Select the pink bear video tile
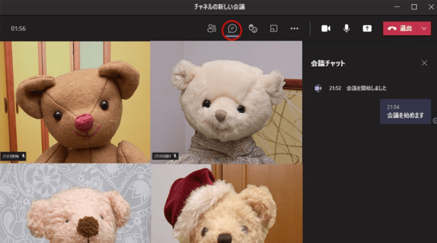The width and height of the screenshot is (437, 243). point(75,204)
